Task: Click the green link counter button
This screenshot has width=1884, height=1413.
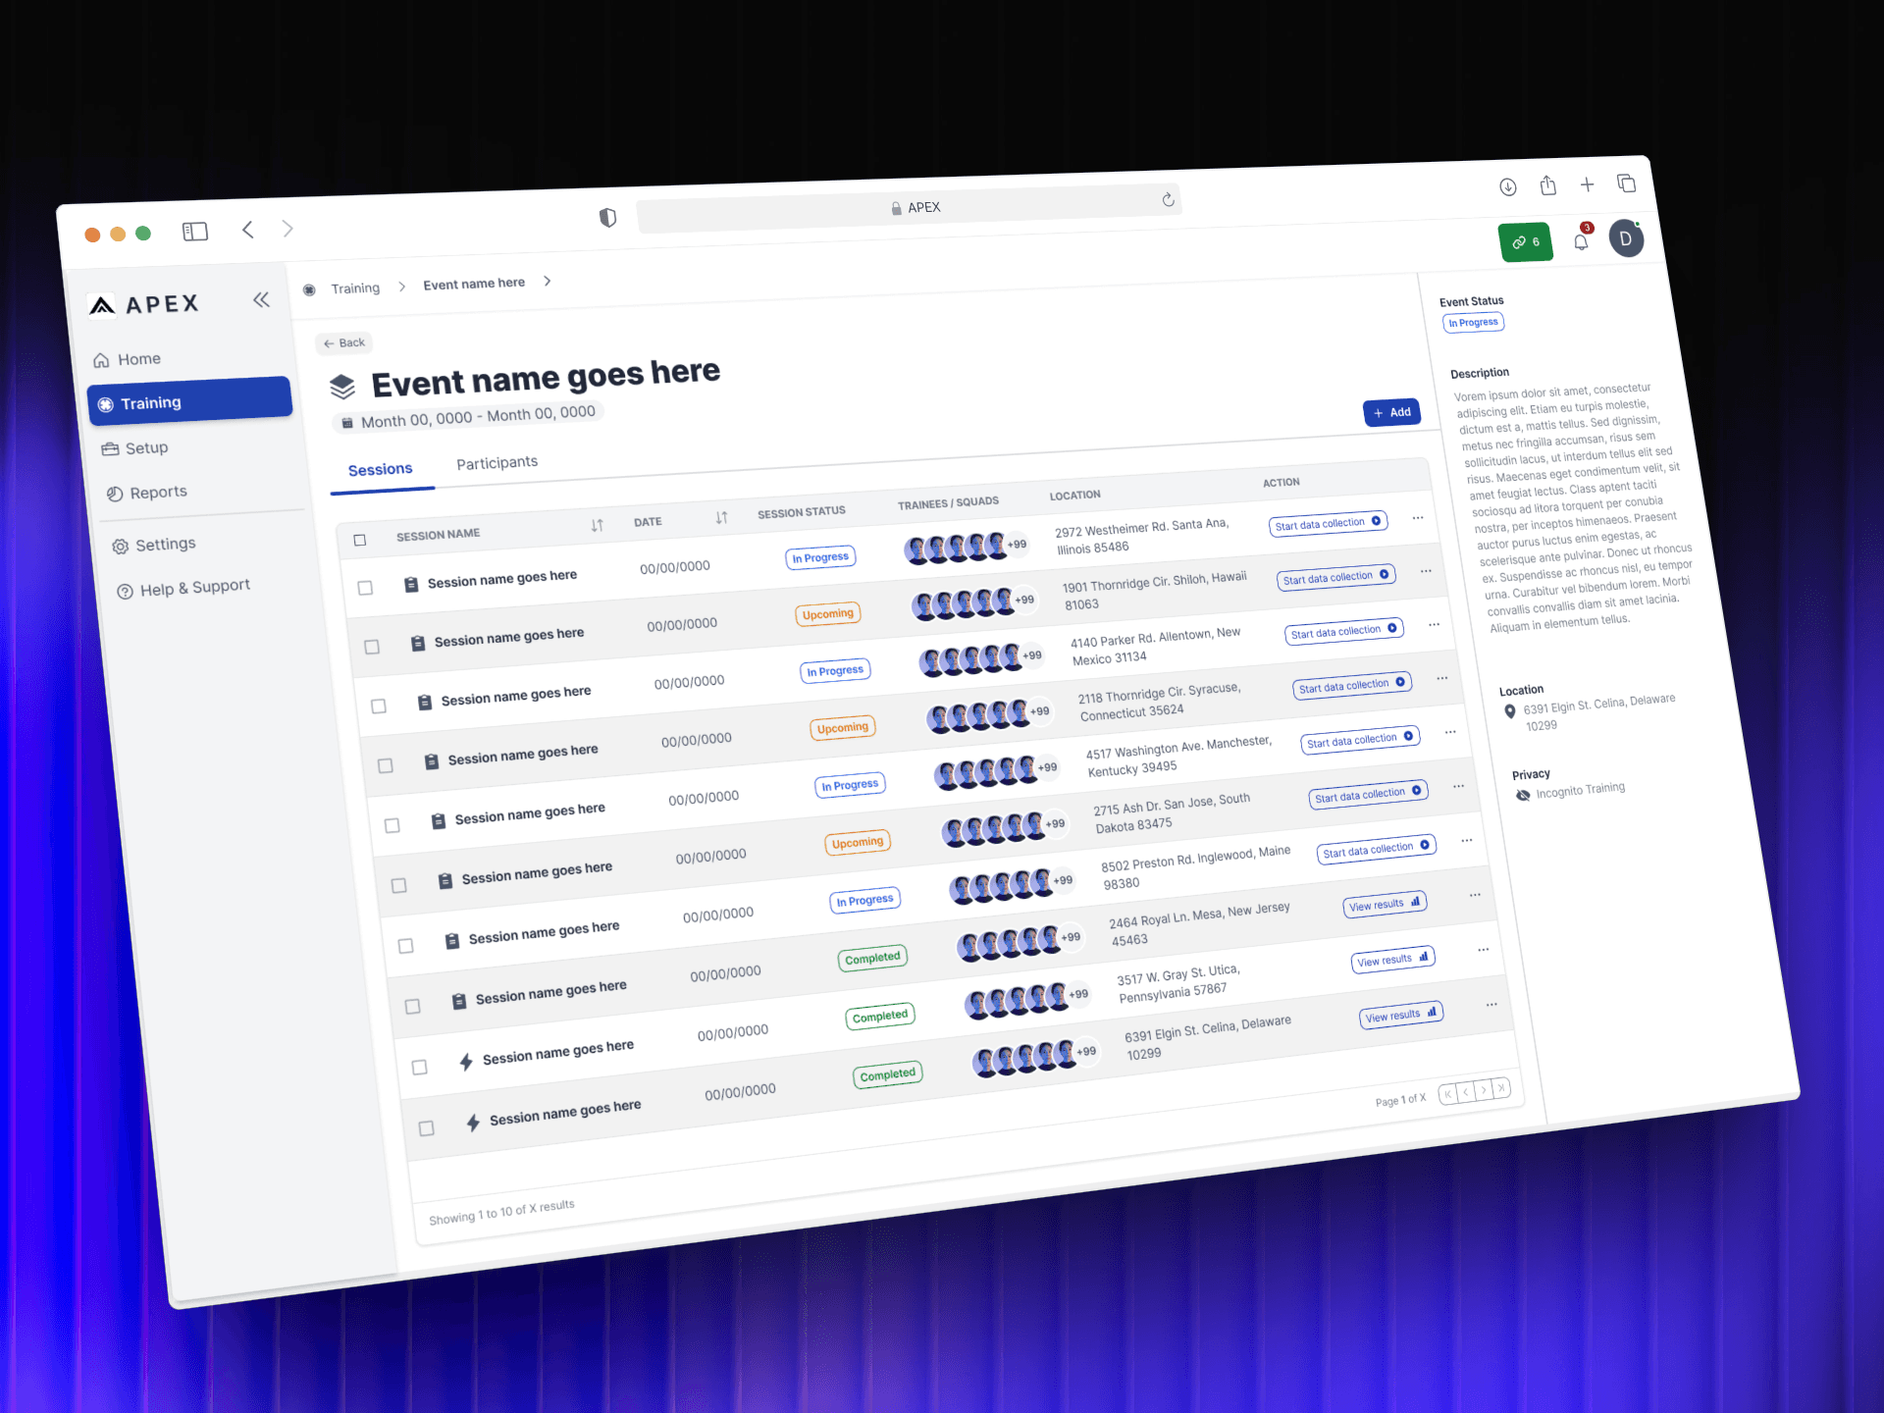Action: [x=1525, y=241]
